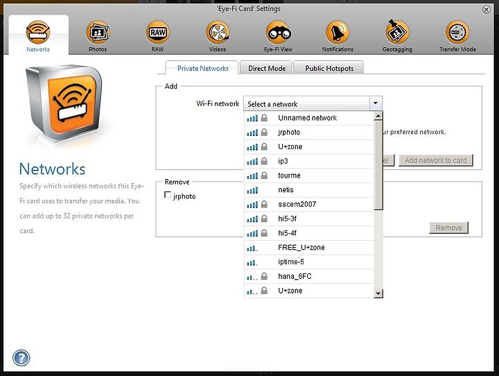The width and height of the screenshot is (499, 376).
Task: Click signal bars icon beside Unnamed network
Action: click(252, 118)
